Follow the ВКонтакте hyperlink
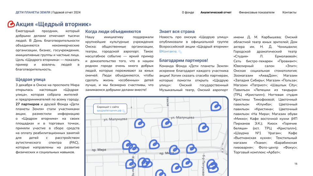313x176 pixels. pyautogui.click(x=168, y=51)
